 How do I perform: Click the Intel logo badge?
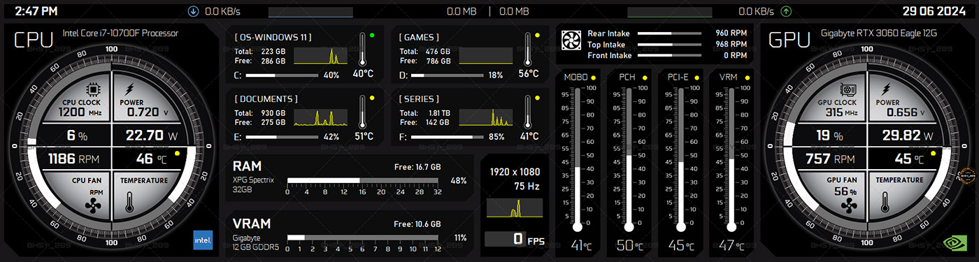pos(203,240)
